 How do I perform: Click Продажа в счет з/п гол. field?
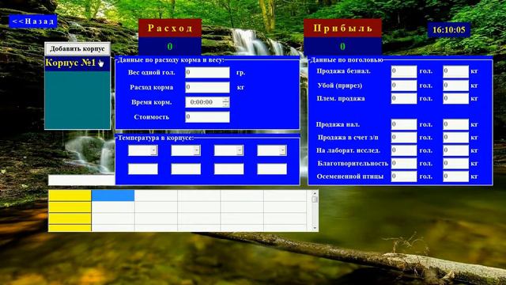404,137
